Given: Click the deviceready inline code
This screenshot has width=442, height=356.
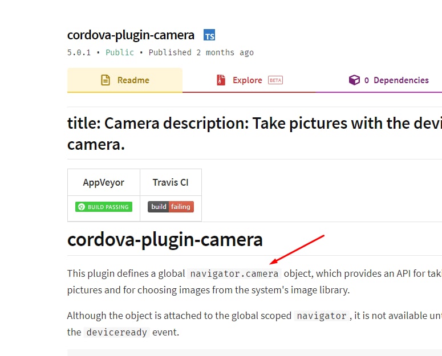Looking at the screenshot, I should coord(117,332).
